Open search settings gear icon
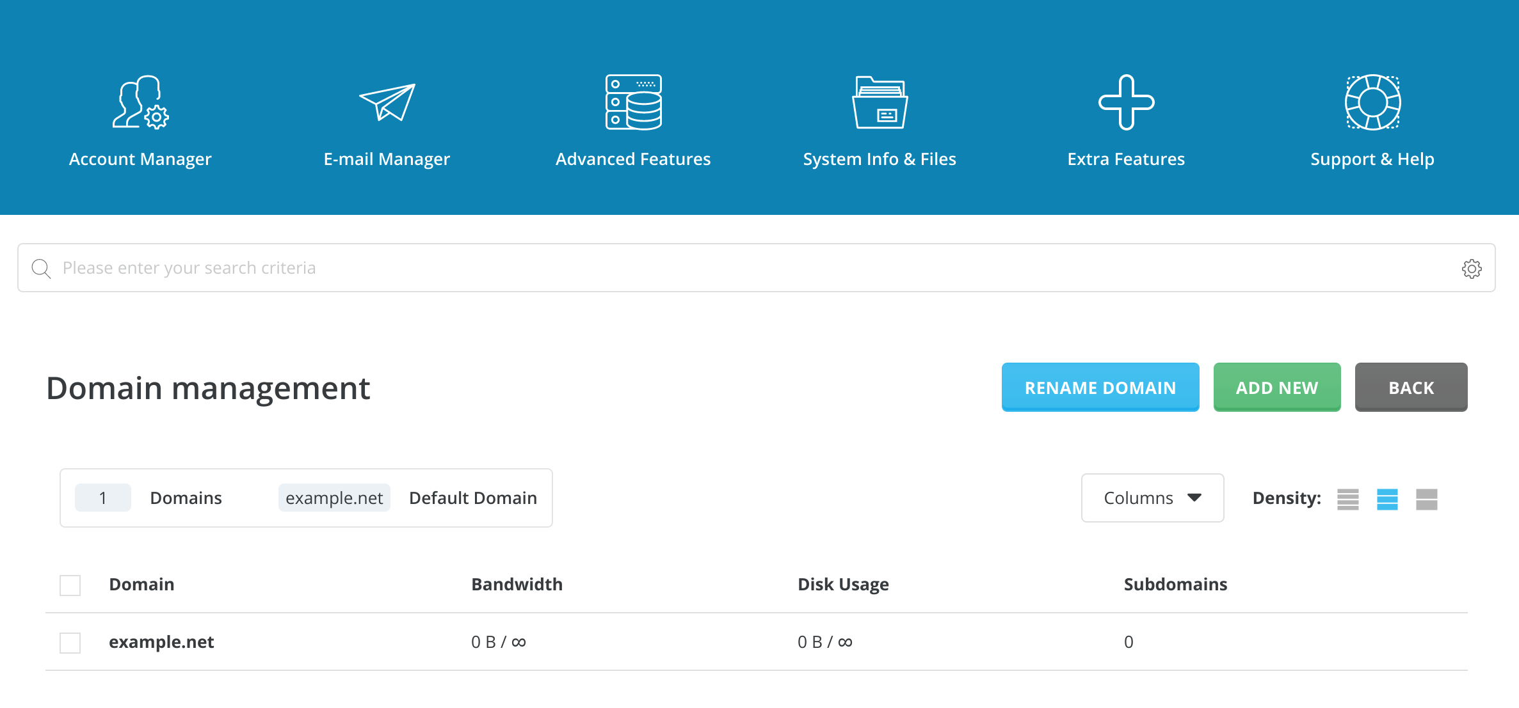 [x=1471, y=269]
